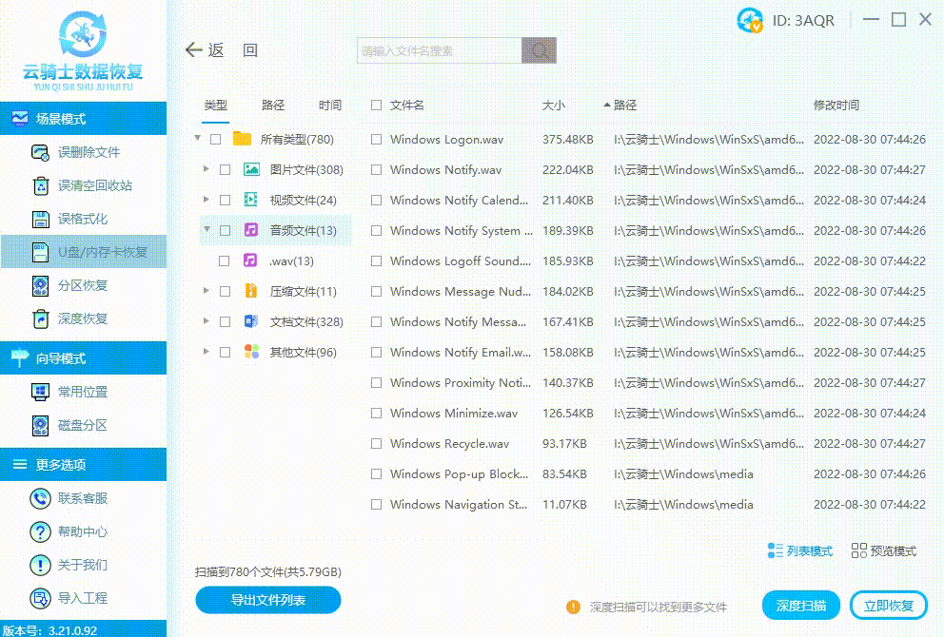Select Windows Navigation St... file name

pos(458,505)
